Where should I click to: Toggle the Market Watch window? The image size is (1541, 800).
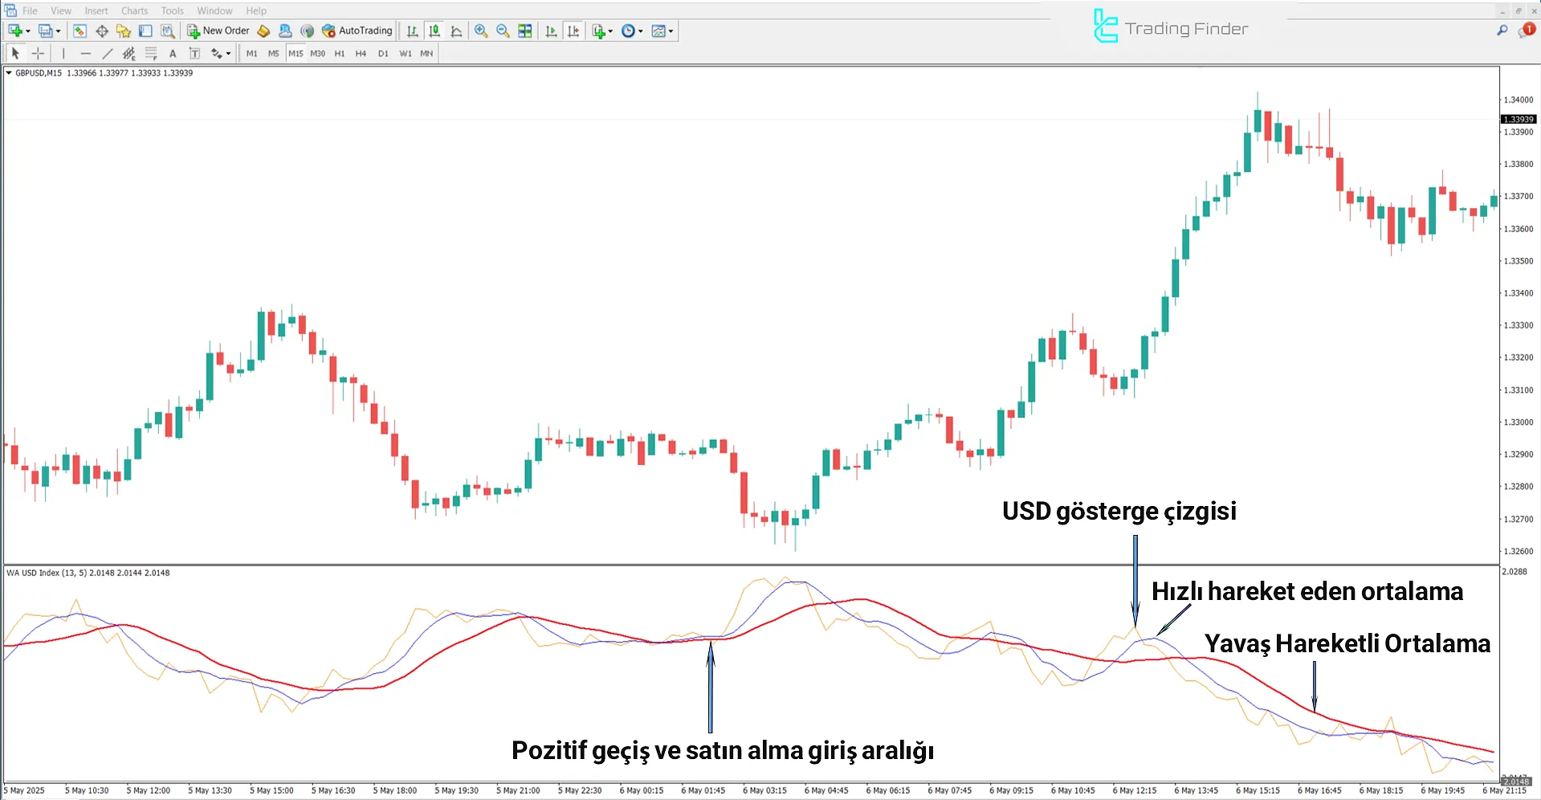(79, 31)
